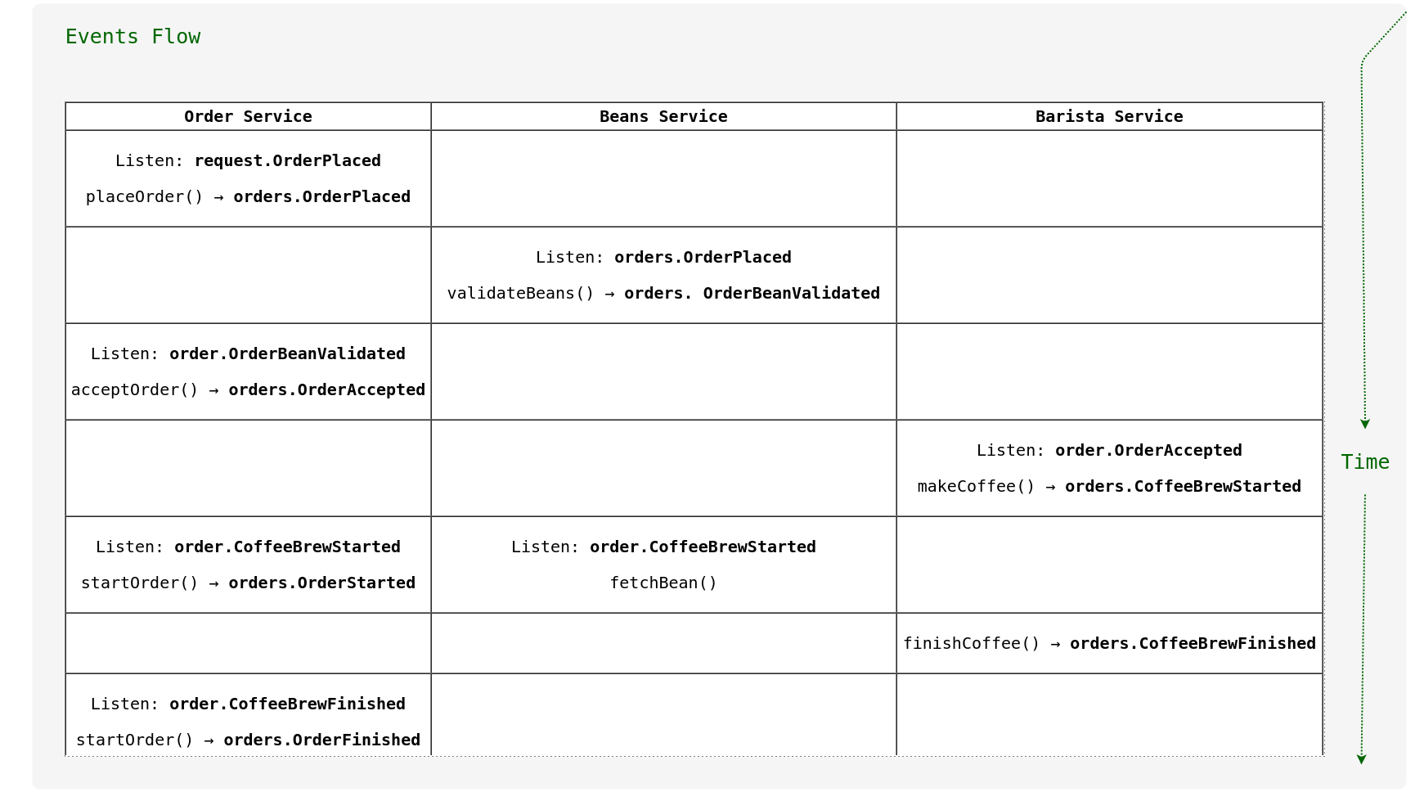
Task: Select the Beans Service column header
Action: [663, 116]
